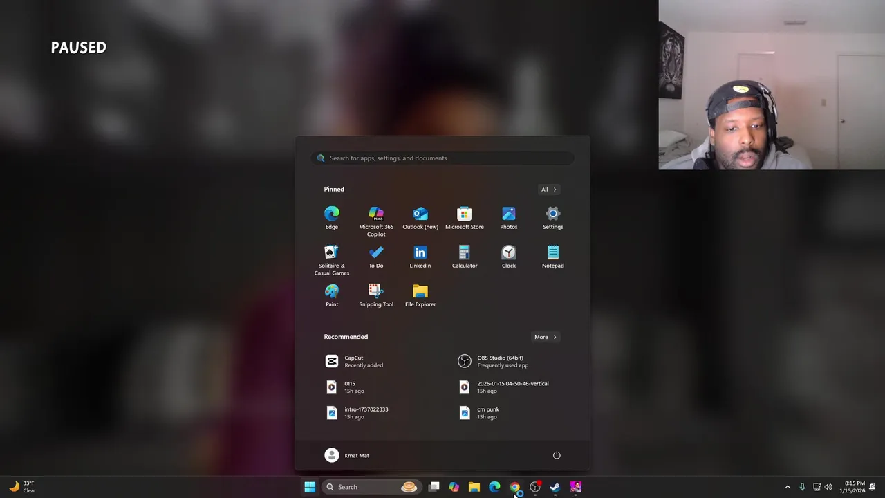This screenshot has width=885, height=498.
Task: Click the taskbar Search box
Action: 371,487
